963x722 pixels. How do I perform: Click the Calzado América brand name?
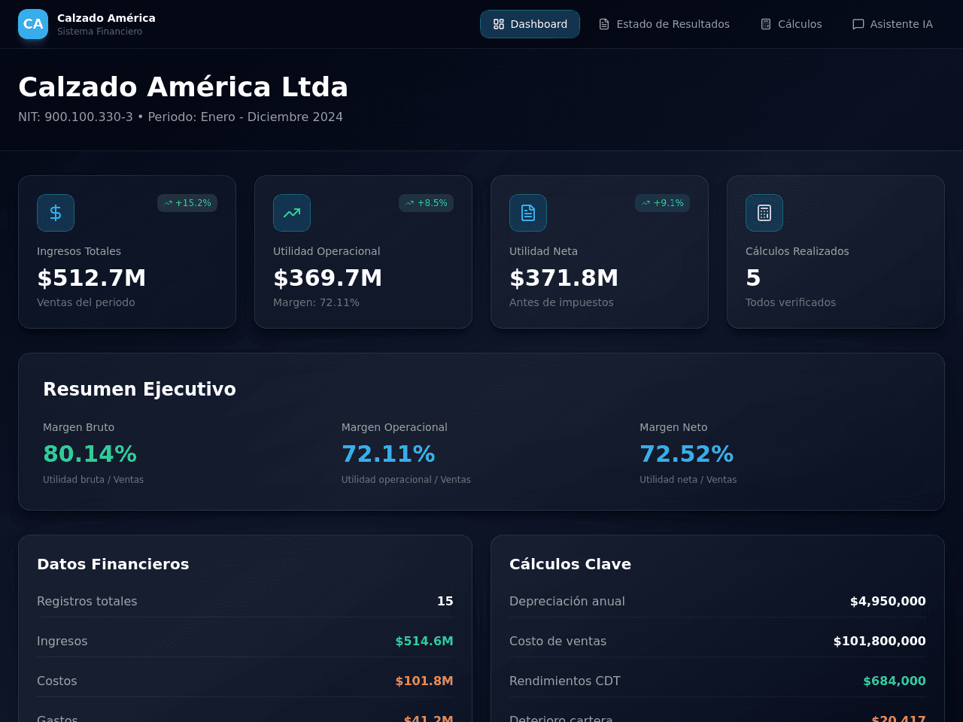(106, 18)
